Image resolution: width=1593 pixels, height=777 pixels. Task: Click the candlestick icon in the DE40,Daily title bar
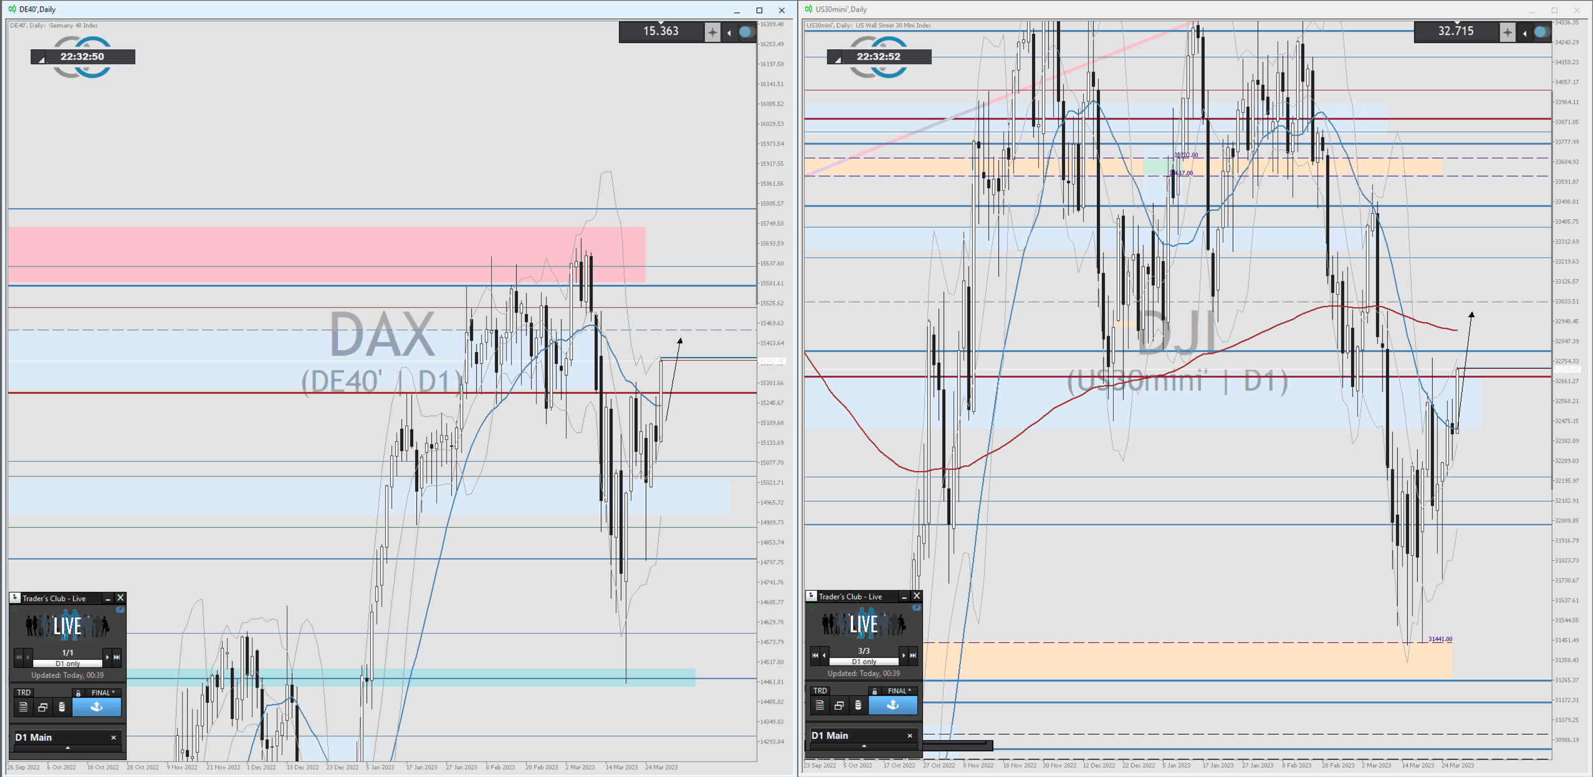pyautogui.click(x=12, y=9)
